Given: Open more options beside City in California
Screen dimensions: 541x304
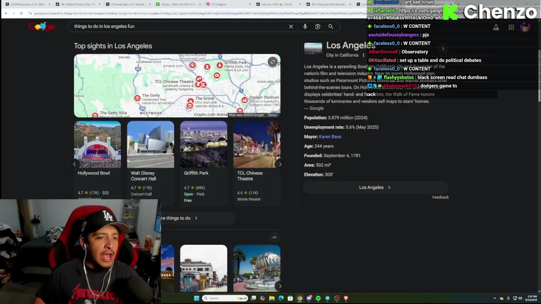Looking at the screenshot, I should click(x=363, y=55).
